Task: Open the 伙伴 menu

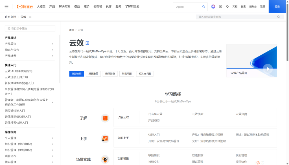Action: (109, 7)
